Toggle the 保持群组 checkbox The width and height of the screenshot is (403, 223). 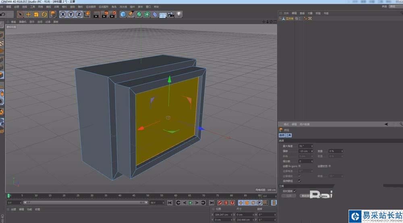pos(299,181)
